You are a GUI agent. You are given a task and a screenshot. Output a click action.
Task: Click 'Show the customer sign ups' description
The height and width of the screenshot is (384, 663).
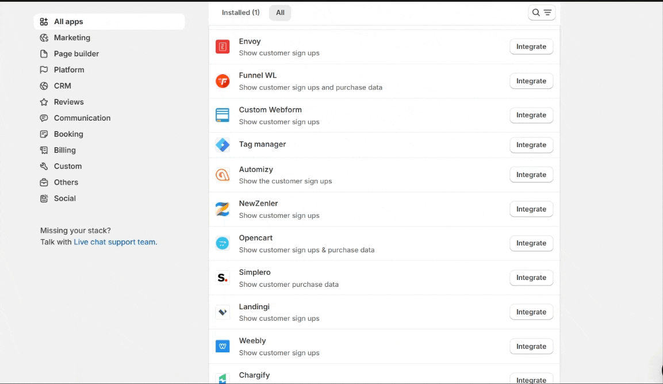[x=285, y=181]
